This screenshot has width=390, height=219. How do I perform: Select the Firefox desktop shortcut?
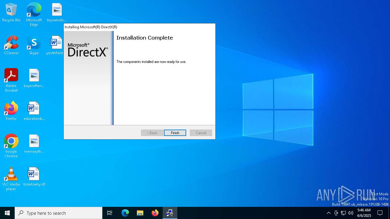11,111
